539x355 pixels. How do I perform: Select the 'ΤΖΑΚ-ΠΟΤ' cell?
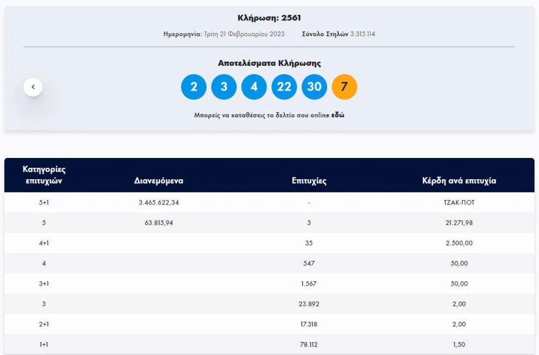click(x=459, y=203)
